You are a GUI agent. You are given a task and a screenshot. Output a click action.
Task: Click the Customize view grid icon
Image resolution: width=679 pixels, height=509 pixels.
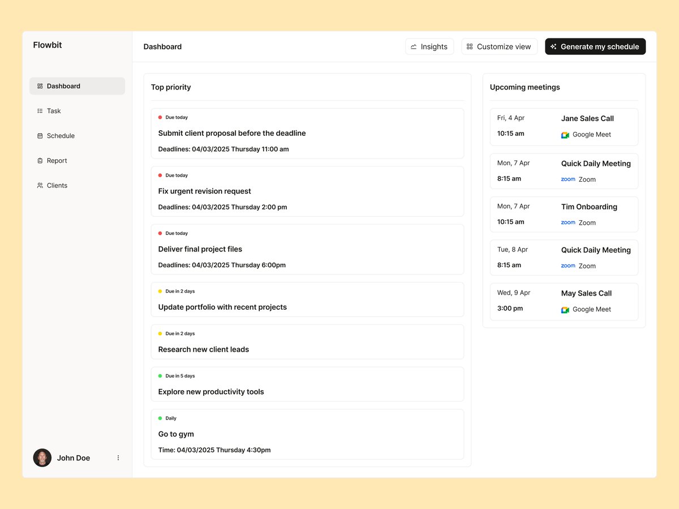470,47
